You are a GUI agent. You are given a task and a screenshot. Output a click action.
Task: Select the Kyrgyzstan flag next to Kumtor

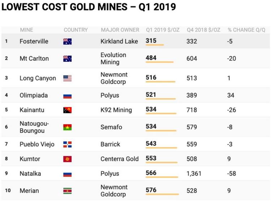point(68,159)
